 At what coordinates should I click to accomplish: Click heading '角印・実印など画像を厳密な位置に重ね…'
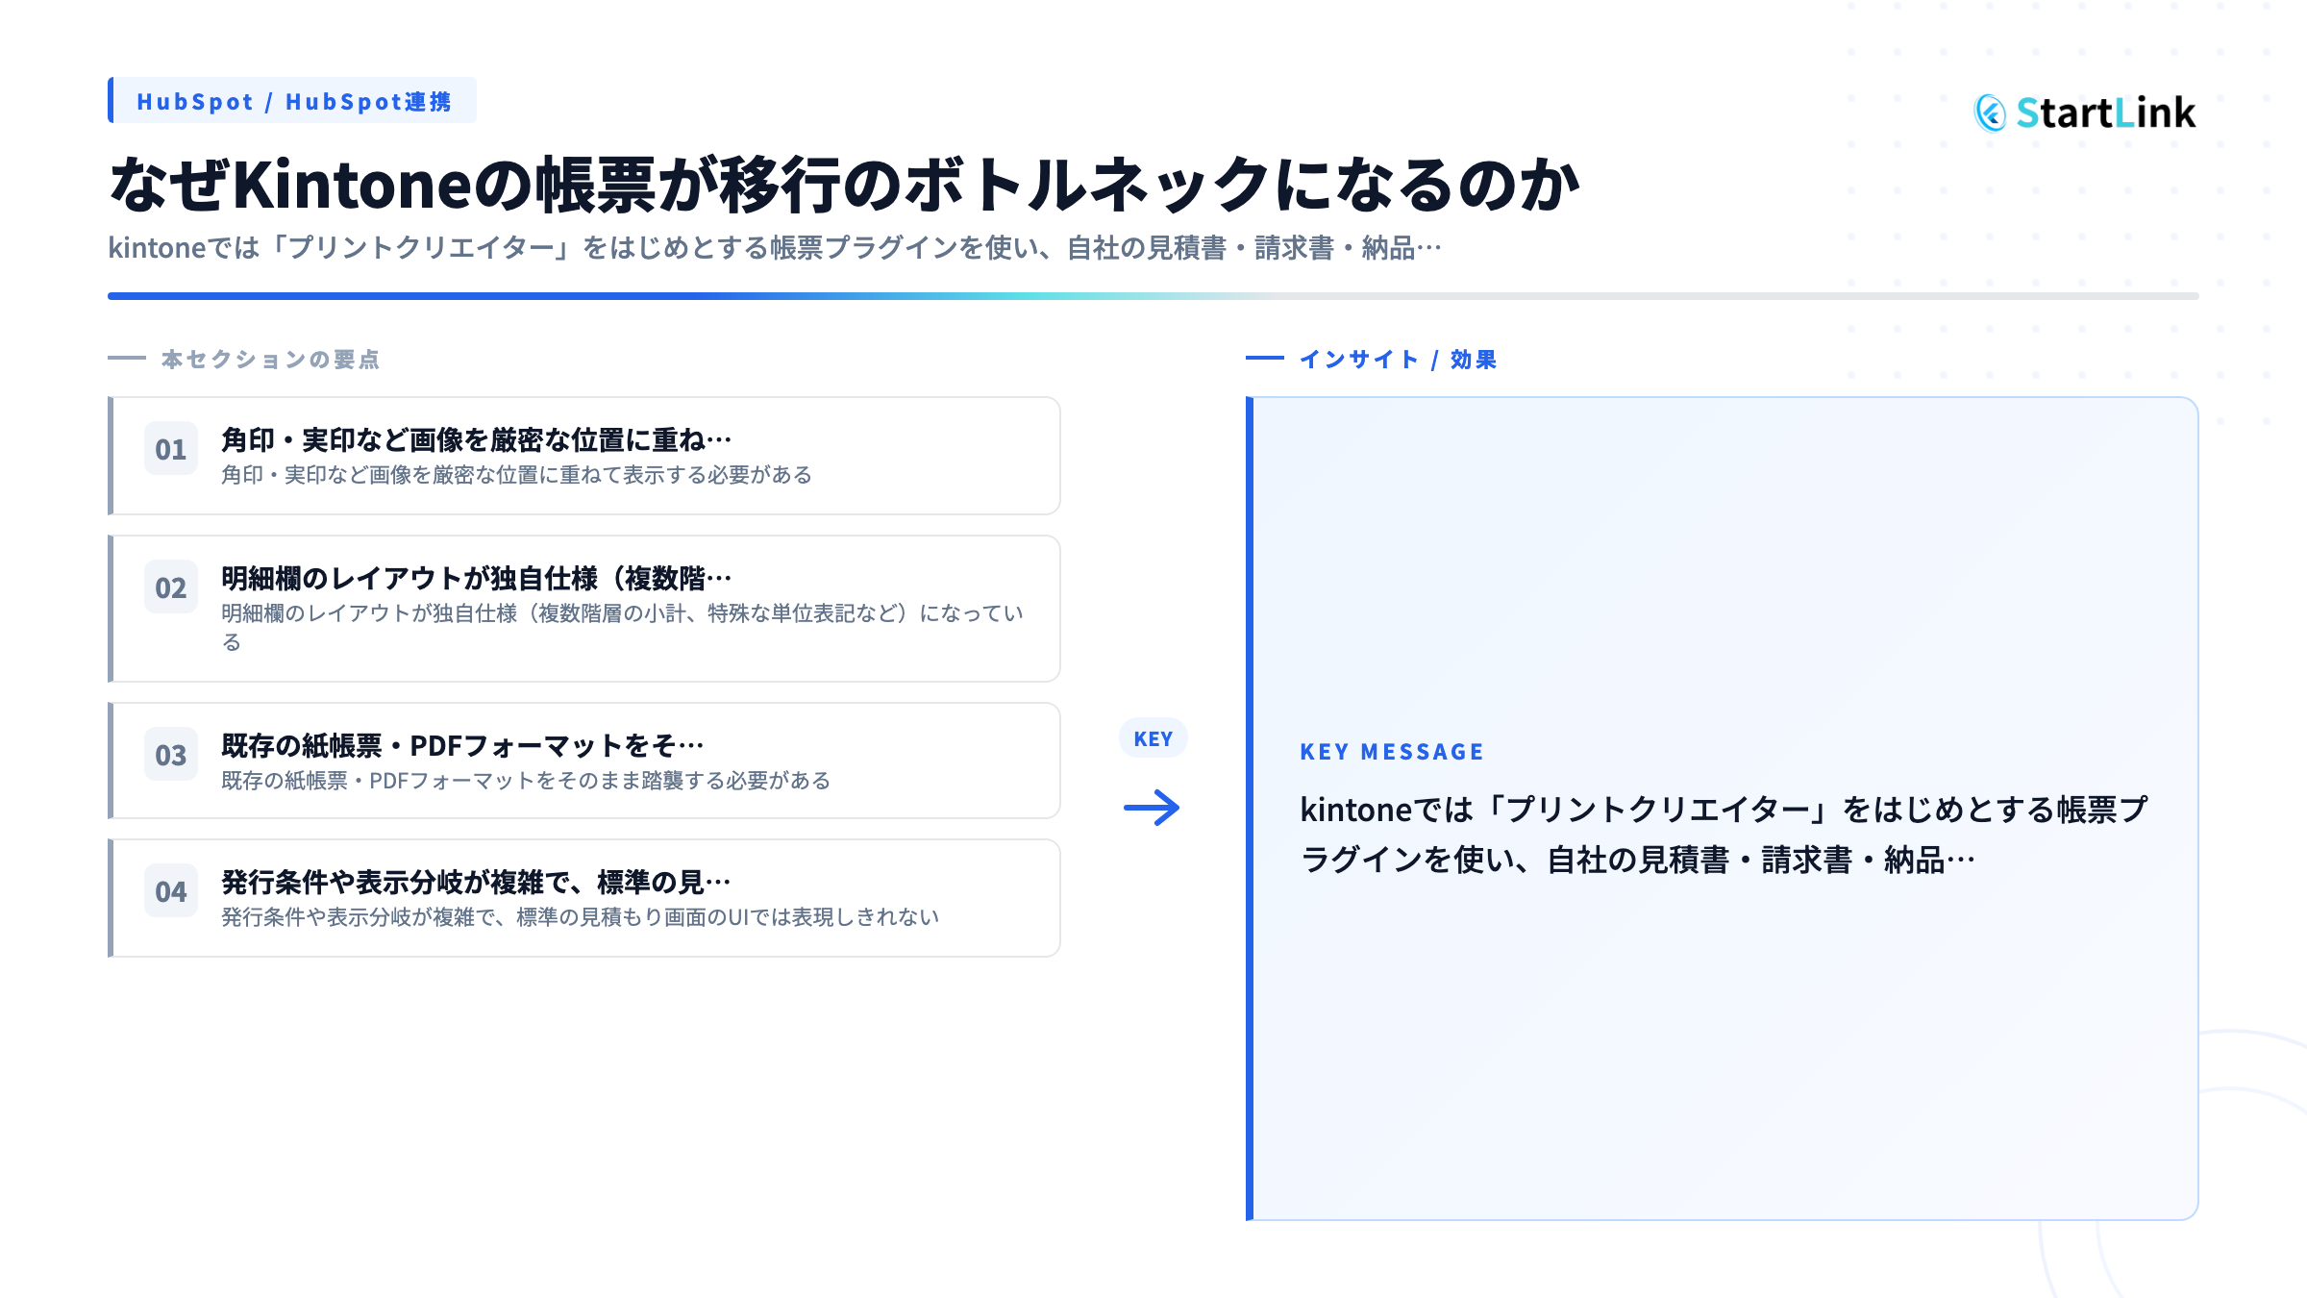click(x=477, y=439)
